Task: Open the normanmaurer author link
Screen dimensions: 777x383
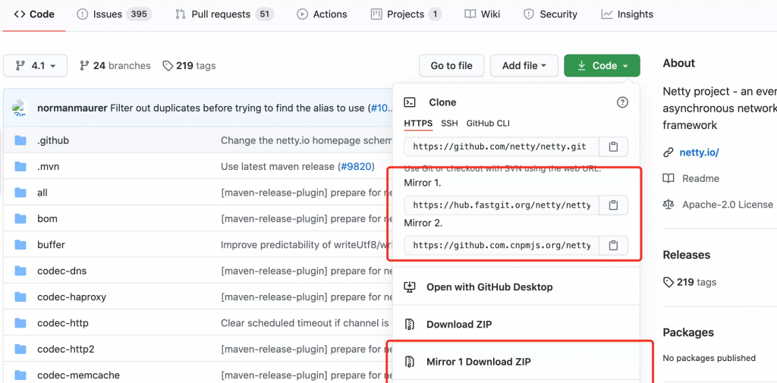Action: pyautogui.click(x=72, y=108)
